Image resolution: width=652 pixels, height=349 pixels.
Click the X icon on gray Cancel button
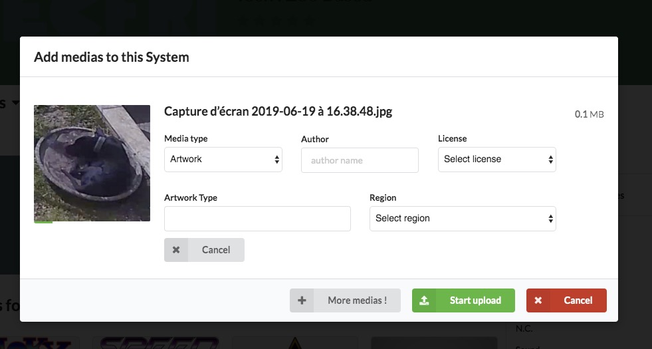pos(176,250)
